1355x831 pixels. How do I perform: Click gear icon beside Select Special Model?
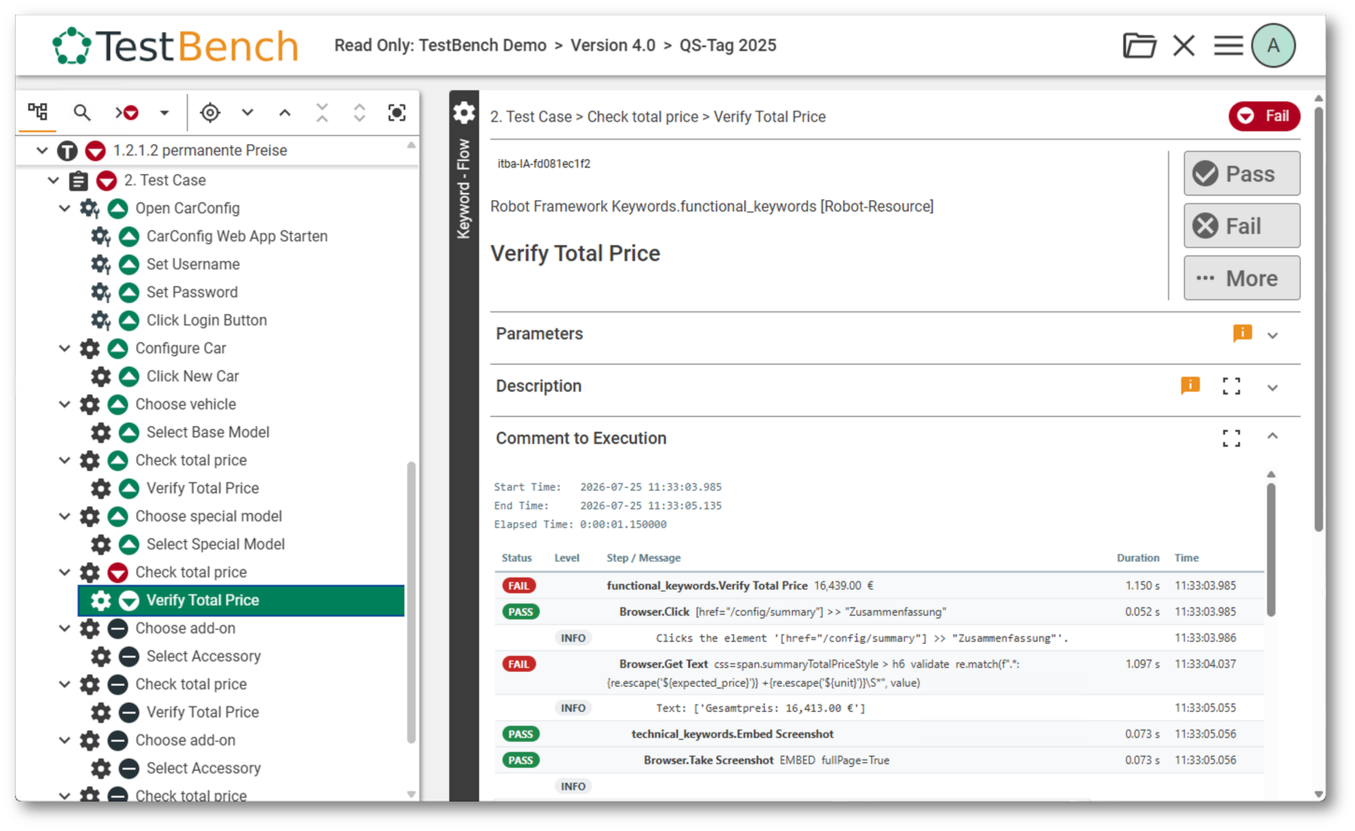101,544
